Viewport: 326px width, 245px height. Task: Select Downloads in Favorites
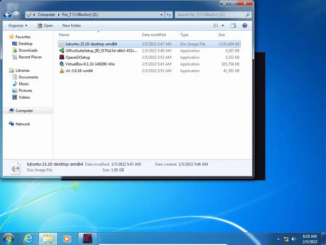pyautogui.click(x=28, y=50)
